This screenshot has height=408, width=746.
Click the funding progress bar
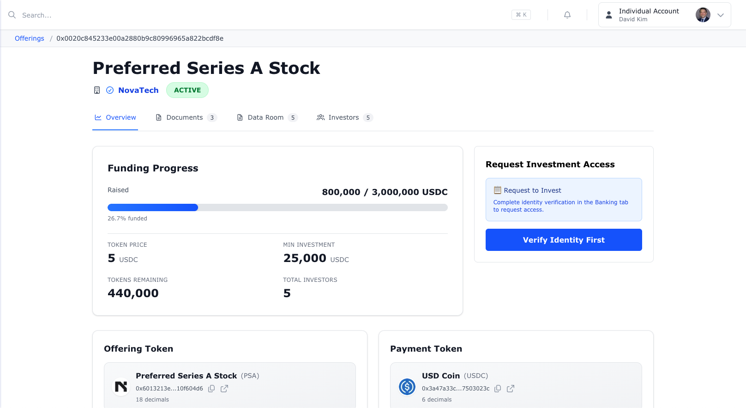click(277, 207)
